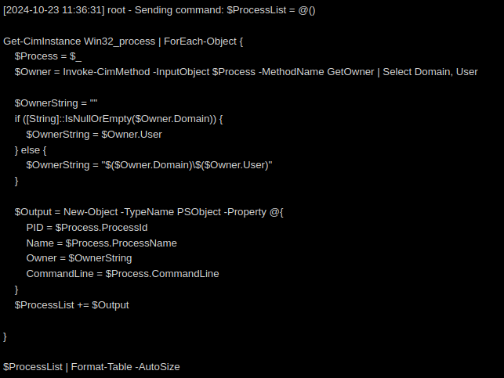Click the timestamp 2024-10-23 11:36:31

(x=53, y=10)
